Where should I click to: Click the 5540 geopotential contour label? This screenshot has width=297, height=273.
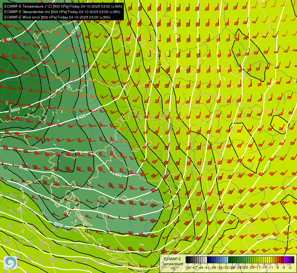(x=272, y=83)
